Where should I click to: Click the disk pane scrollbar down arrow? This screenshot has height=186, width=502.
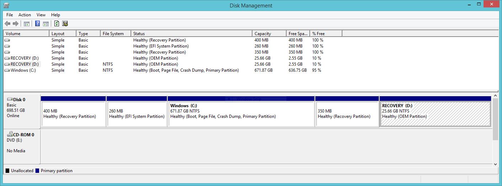[495, 164]
